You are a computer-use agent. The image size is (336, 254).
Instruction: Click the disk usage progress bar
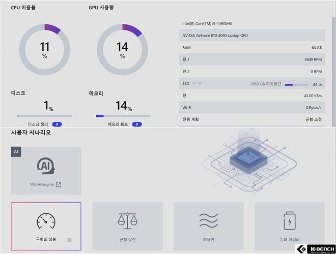45,116
